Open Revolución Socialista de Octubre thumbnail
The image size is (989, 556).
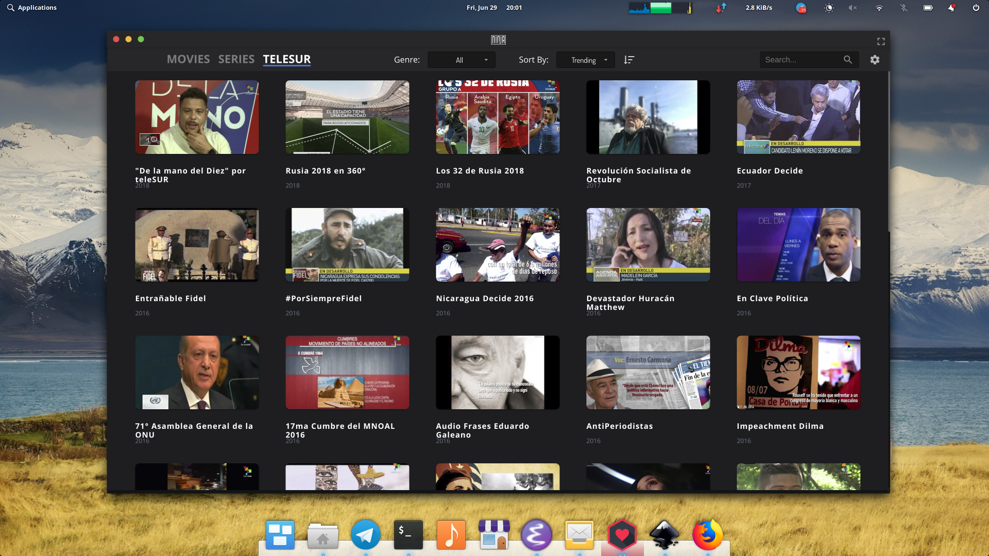[x=648, y=117]
